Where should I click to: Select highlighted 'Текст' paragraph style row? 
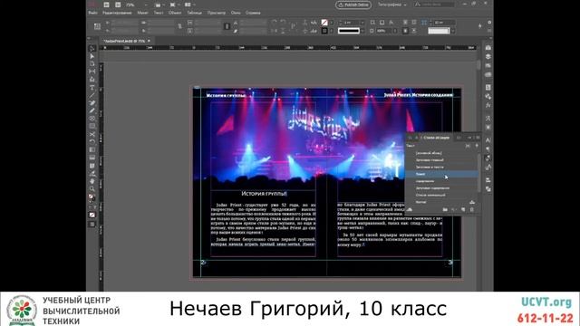(x=441, y=174)
